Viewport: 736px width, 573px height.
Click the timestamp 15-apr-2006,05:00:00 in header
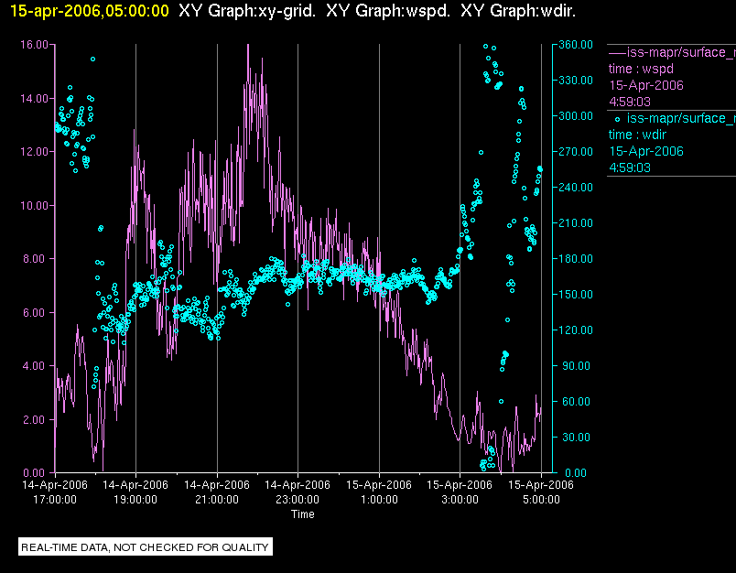[x=90, y=11]
